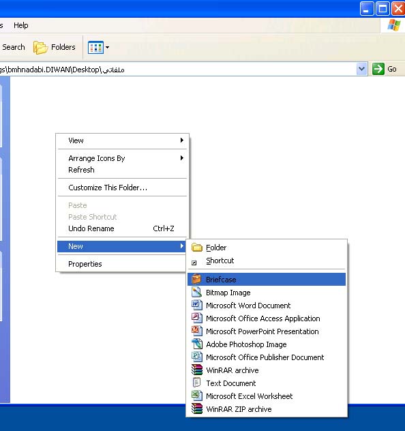Image resolution: width=405 pixels, height=431 pixels.
Task: Expand the View submenu
Action: [x=122, y=140]
